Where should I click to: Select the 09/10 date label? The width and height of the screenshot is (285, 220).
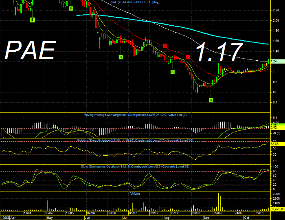point(259,213)
